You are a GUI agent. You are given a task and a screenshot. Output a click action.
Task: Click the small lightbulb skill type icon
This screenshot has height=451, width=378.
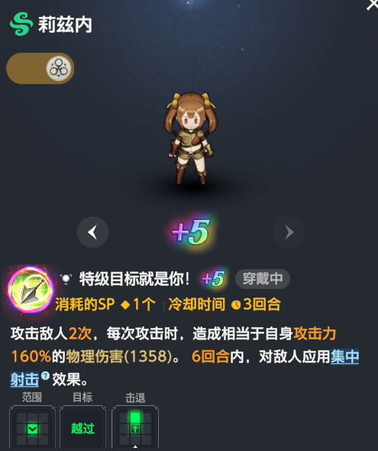66,279
